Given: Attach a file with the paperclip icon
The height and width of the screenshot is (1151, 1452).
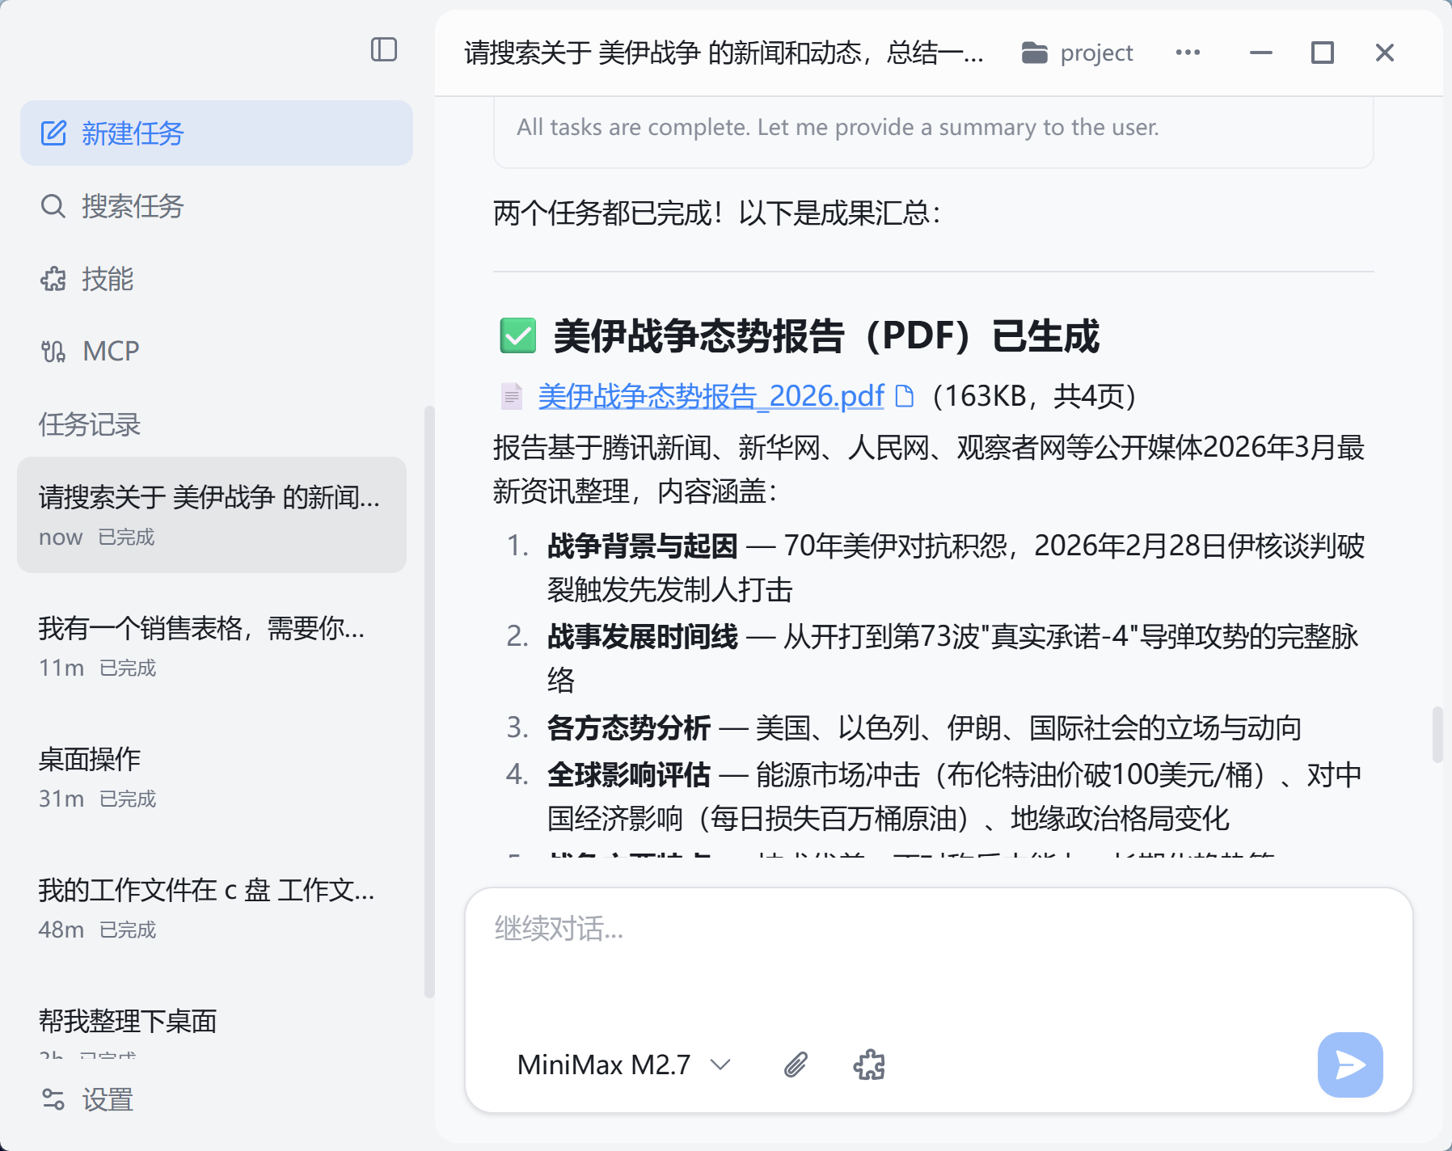Looking at the screenshot, I should tap(796, 1065).
